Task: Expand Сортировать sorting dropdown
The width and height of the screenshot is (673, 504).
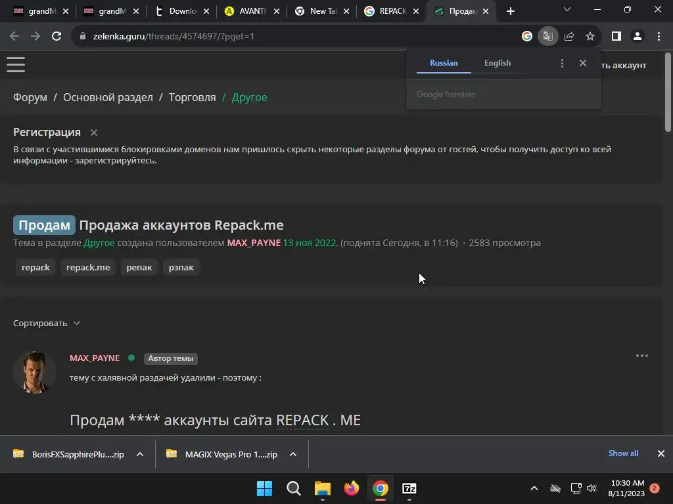Action: click(x=47, y=323)
